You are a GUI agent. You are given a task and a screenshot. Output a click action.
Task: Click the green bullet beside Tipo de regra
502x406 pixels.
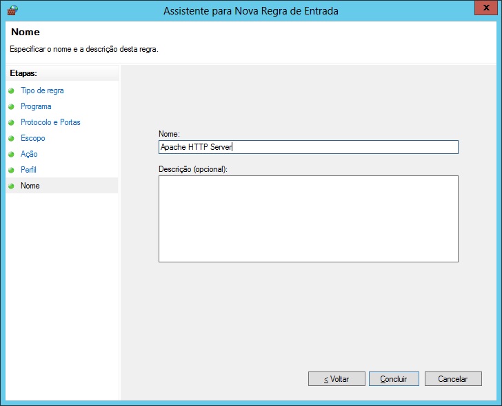(x=11, y=91)
